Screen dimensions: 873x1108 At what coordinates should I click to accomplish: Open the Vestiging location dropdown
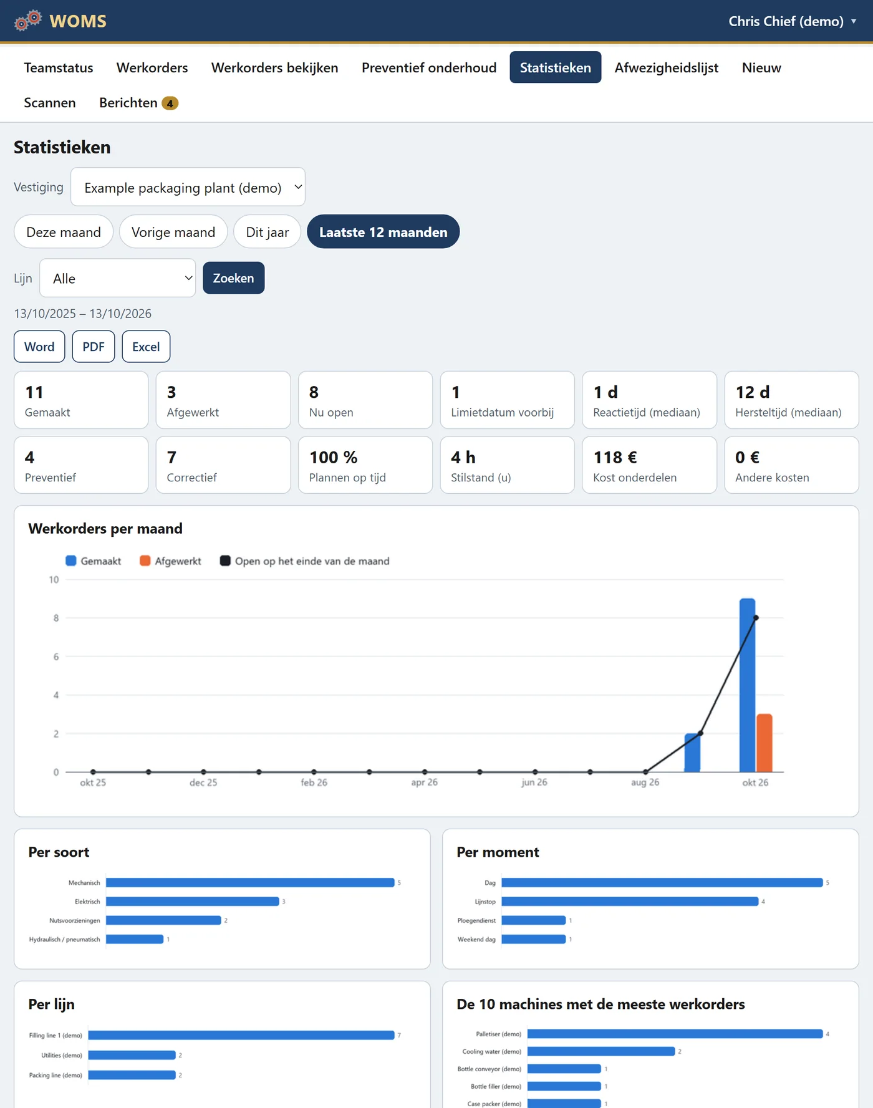coord(188,187)
